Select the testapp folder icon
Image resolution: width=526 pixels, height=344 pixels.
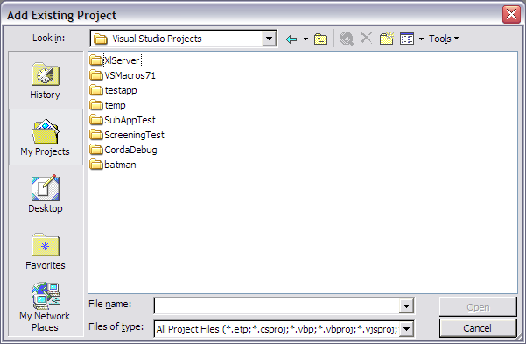tap(96, 90)
